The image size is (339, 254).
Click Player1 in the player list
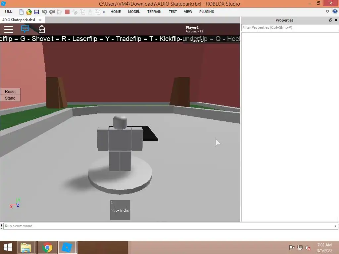pyautogui.click(x=197, y=40)
